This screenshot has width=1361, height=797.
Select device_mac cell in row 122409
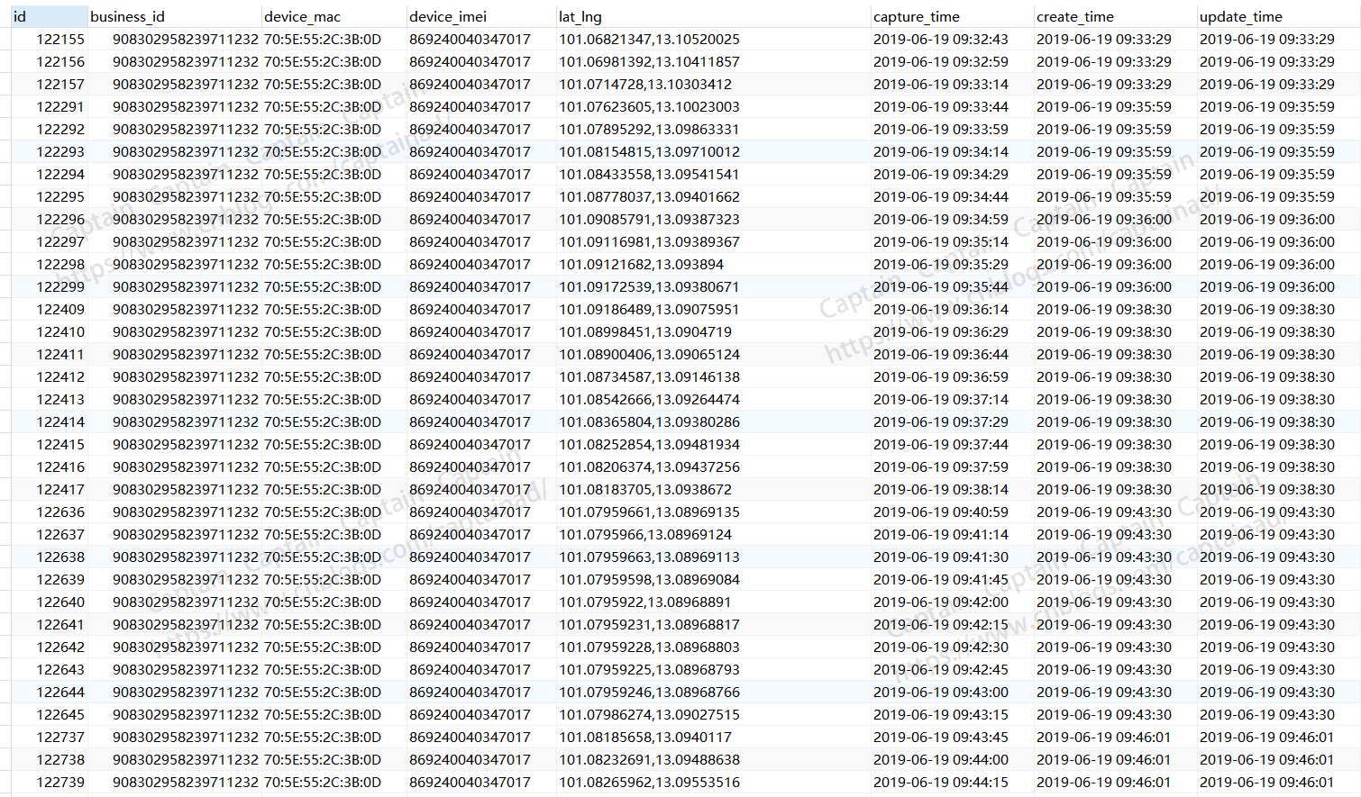pyautogui.click(x=323, y=310)
